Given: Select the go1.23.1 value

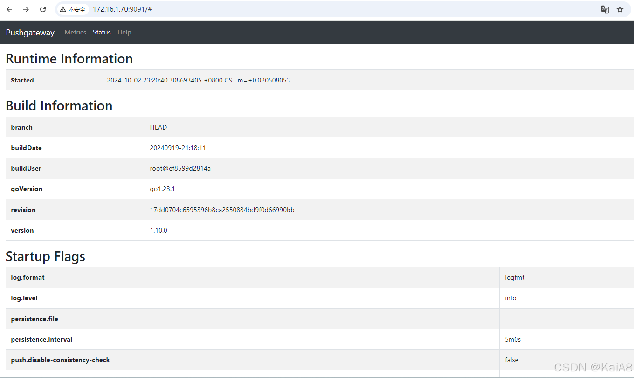Looking at the screenshot, I should pos(162,189).
